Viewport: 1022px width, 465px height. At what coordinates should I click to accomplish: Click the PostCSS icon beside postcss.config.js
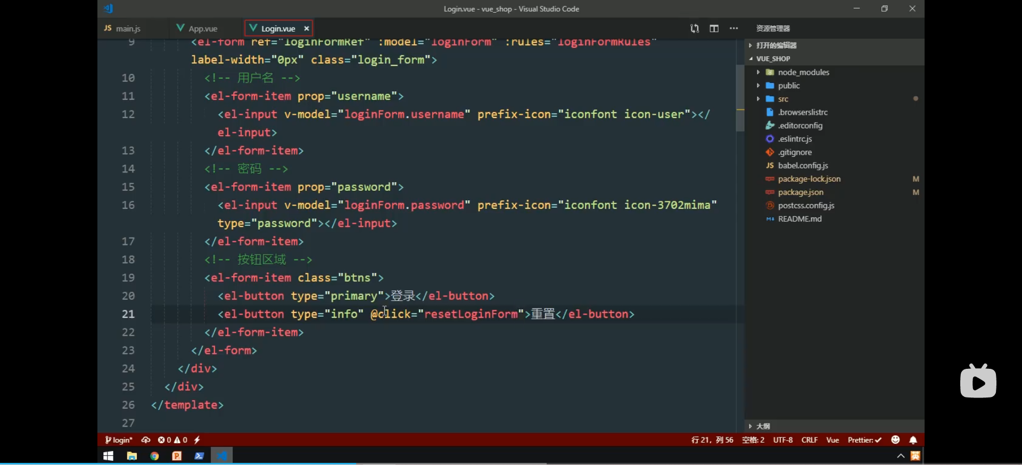click(770, 205)
